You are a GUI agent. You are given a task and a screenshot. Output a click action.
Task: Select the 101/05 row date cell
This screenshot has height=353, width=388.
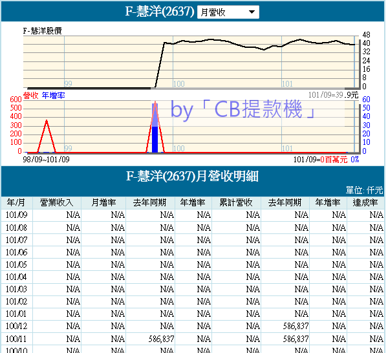click(16, 264)
